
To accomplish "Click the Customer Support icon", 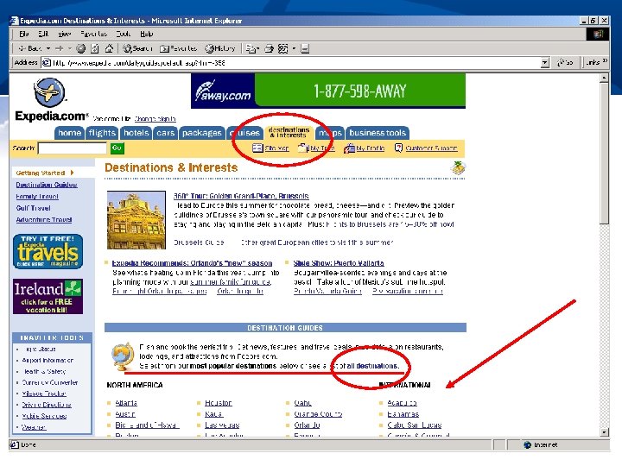I will (398, 148).
